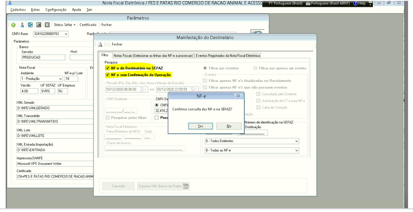The image size is (413, 212).
Task: Click the XML Entrada (Importação) path field
Action: pos(55,150)
